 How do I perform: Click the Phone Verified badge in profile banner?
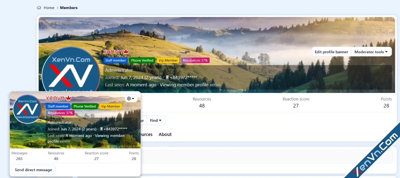[x=142, y=60]
